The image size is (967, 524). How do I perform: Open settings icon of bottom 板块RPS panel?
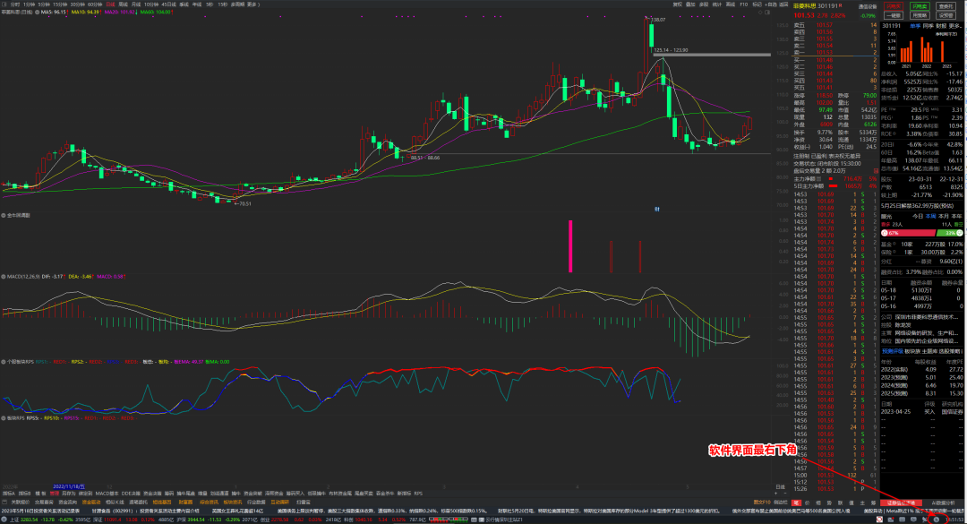(4, 417)
